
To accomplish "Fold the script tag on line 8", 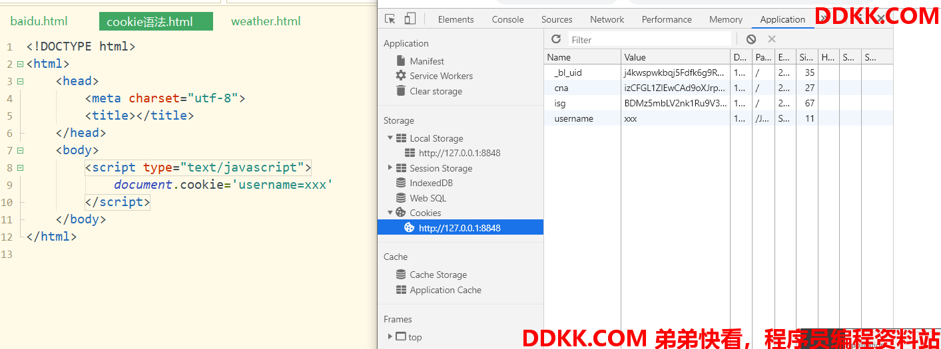I will coord(20,168).
